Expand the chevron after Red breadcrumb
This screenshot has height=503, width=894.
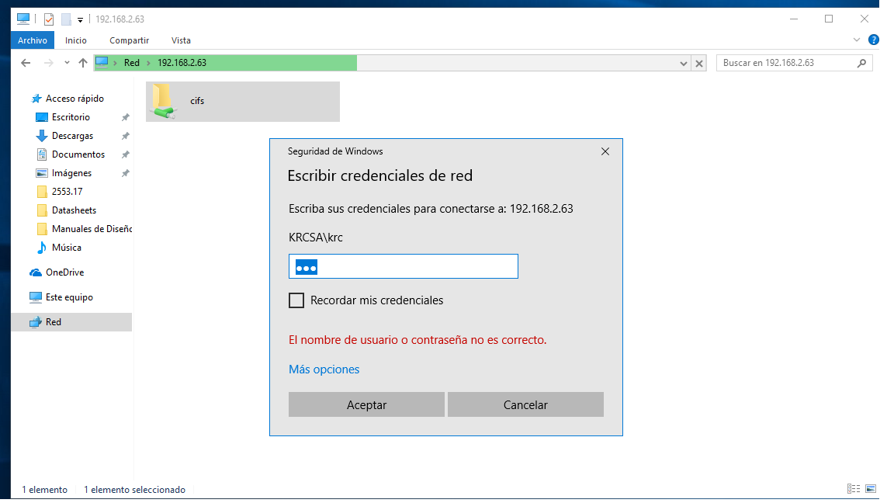149,63
